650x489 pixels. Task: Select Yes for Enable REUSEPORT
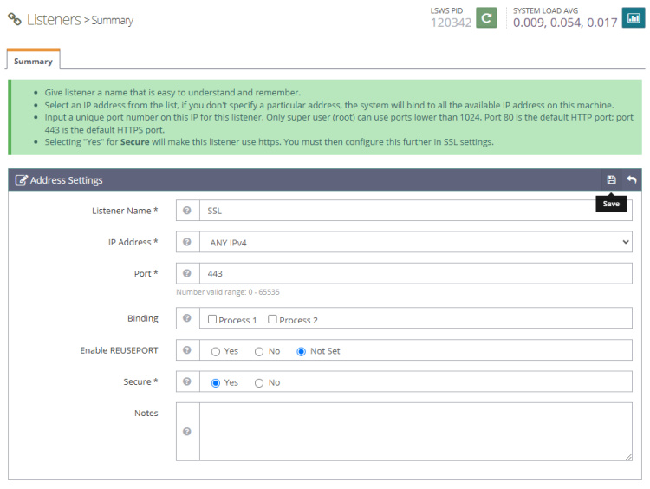point(216,351)
